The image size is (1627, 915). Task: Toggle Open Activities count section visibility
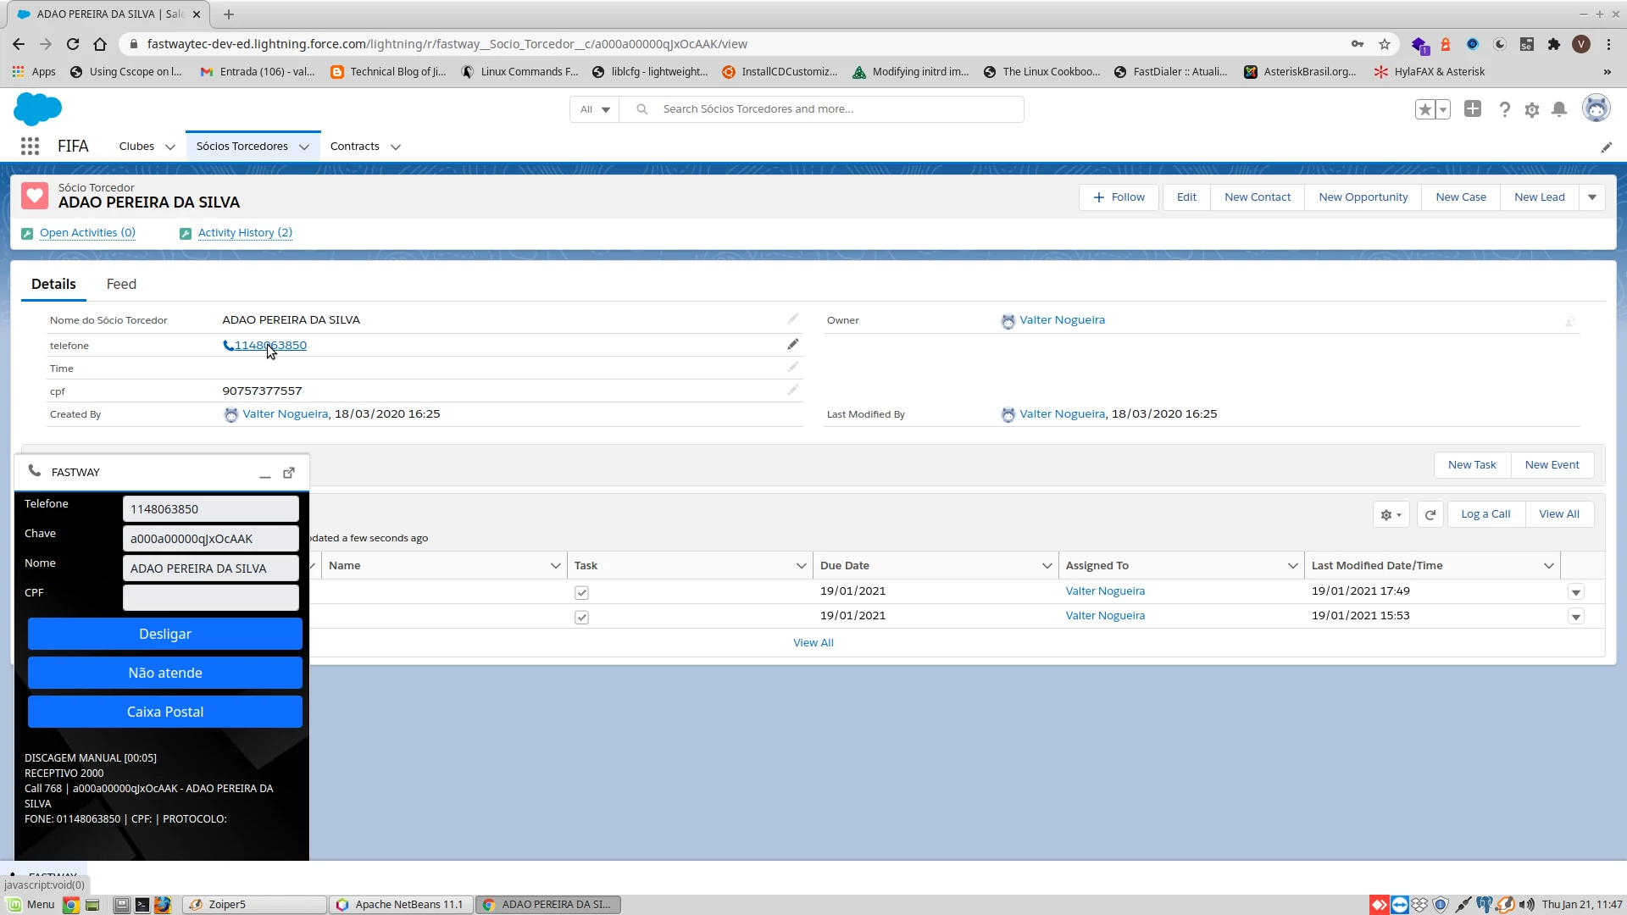click(87, 232)
